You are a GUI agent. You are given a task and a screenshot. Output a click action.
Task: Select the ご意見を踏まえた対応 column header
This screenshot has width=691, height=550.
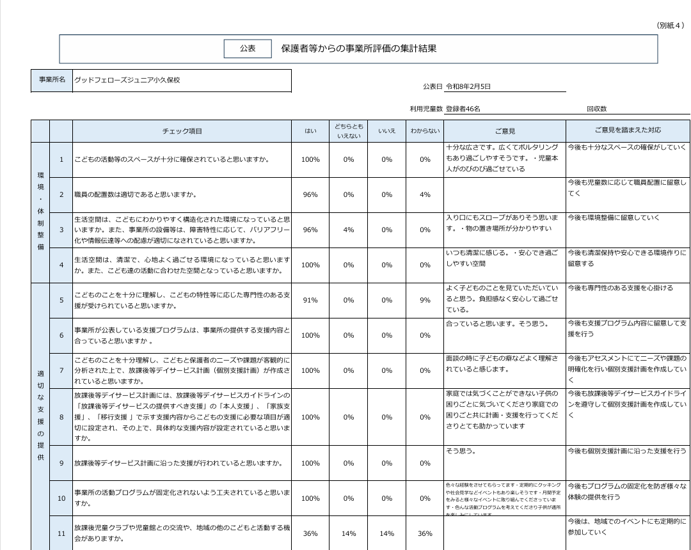tap(628, 130)
